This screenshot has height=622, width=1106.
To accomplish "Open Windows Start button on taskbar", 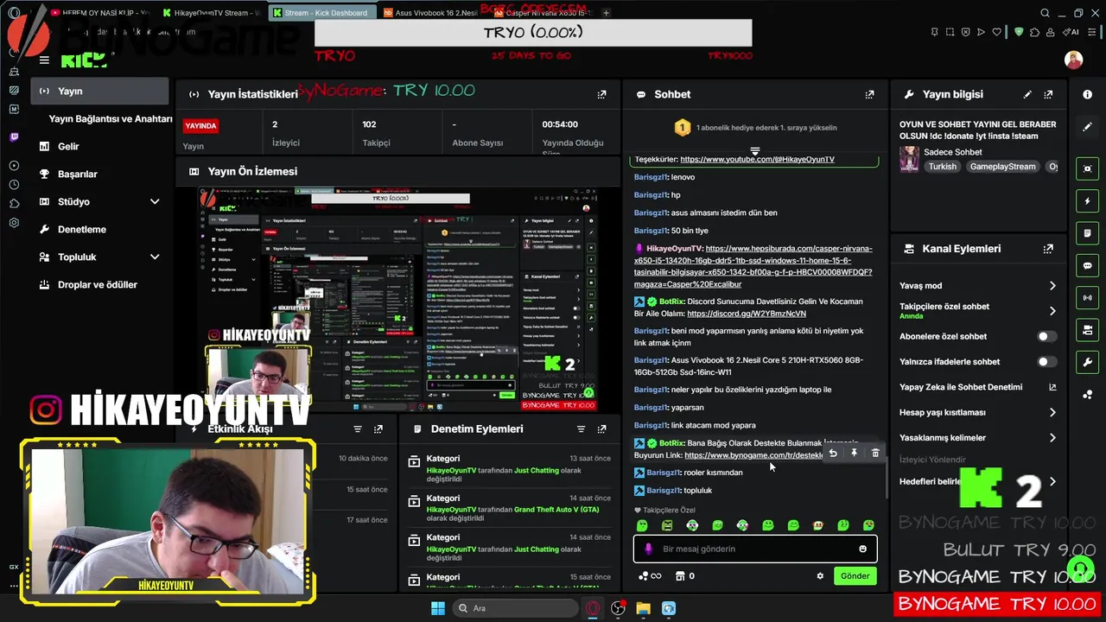I will click(x=437, y=608).
